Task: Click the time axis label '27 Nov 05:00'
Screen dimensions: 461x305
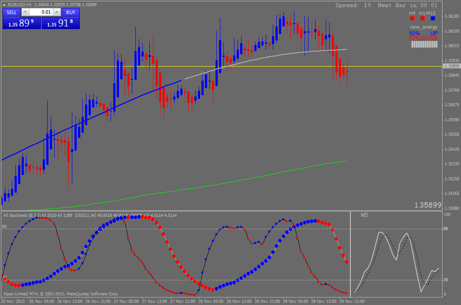Action: [126, 301]
